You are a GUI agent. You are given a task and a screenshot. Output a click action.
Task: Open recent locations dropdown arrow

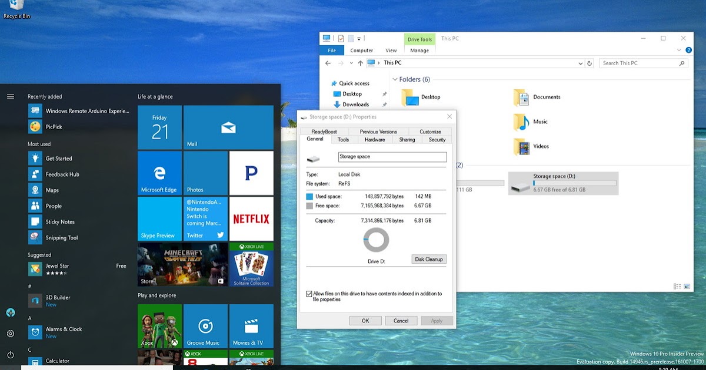click(351, 63)
